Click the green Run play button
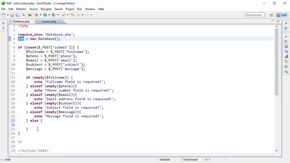Screen dimensions: 290x163 tap(45, 15)
